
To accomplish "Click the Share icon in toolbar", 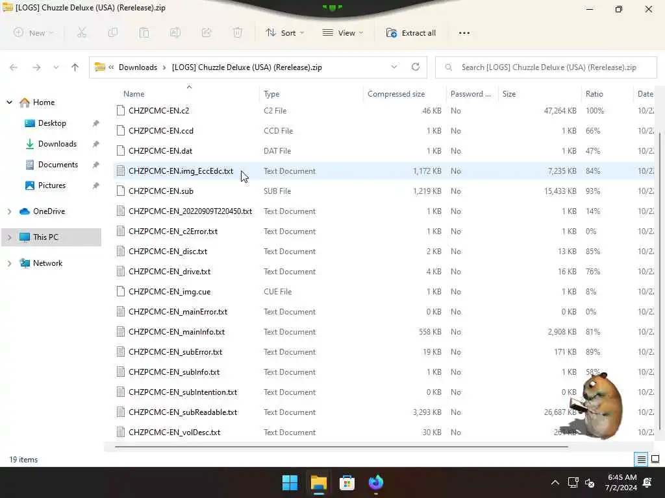I will [207, 32].
